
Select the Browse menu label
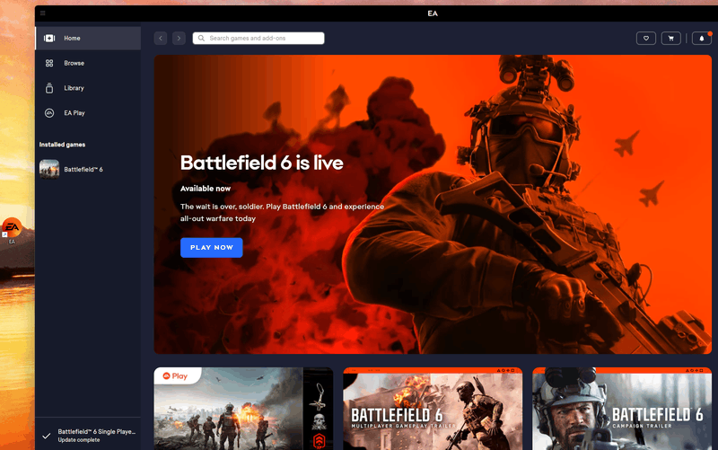[x=74, y=63]
